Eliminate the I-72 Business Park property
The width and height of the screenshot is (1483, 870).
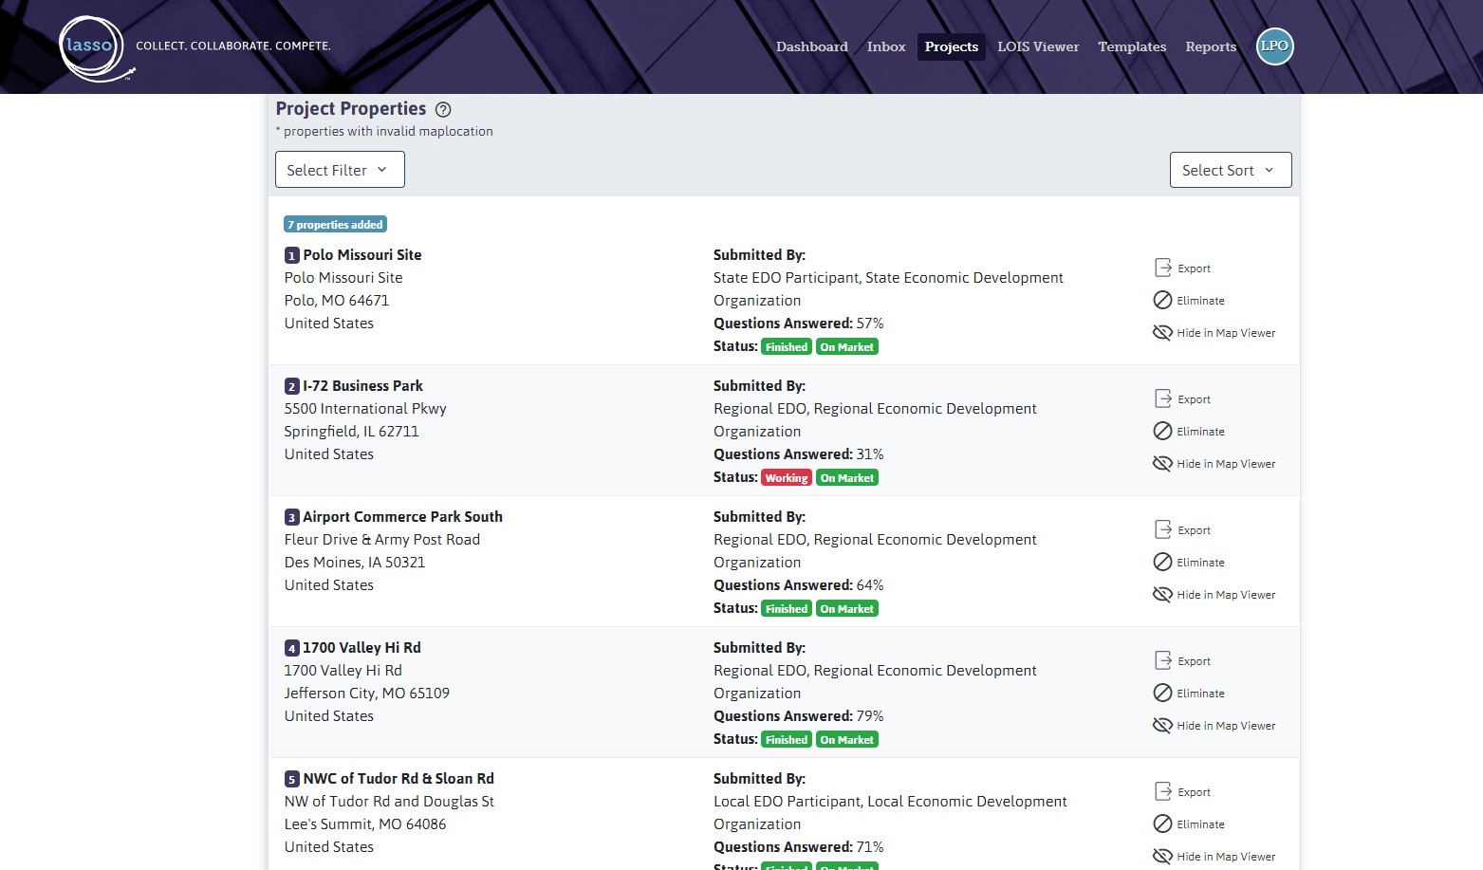click(1188, 431)
